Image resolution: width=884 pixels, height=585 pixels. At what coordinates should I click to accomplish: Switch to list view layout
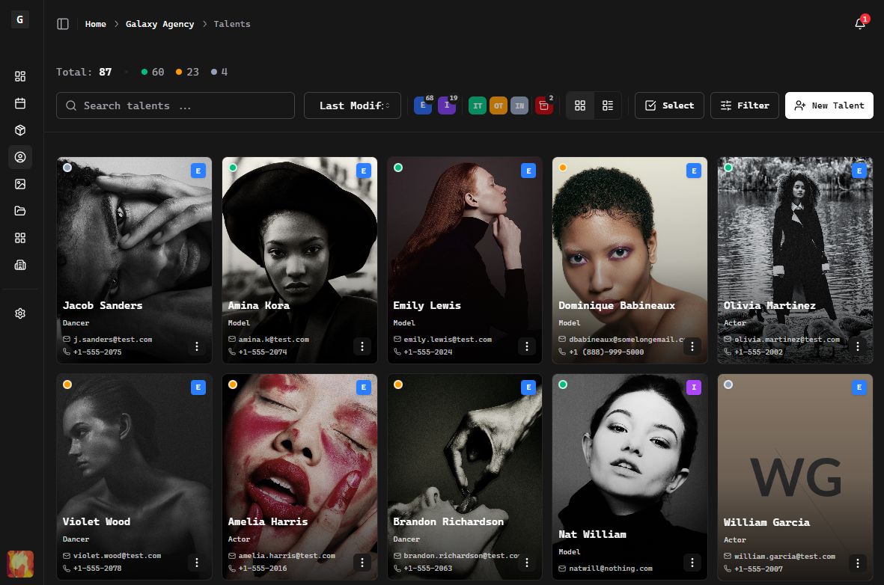pyautogui.click(x=608, y=105)
